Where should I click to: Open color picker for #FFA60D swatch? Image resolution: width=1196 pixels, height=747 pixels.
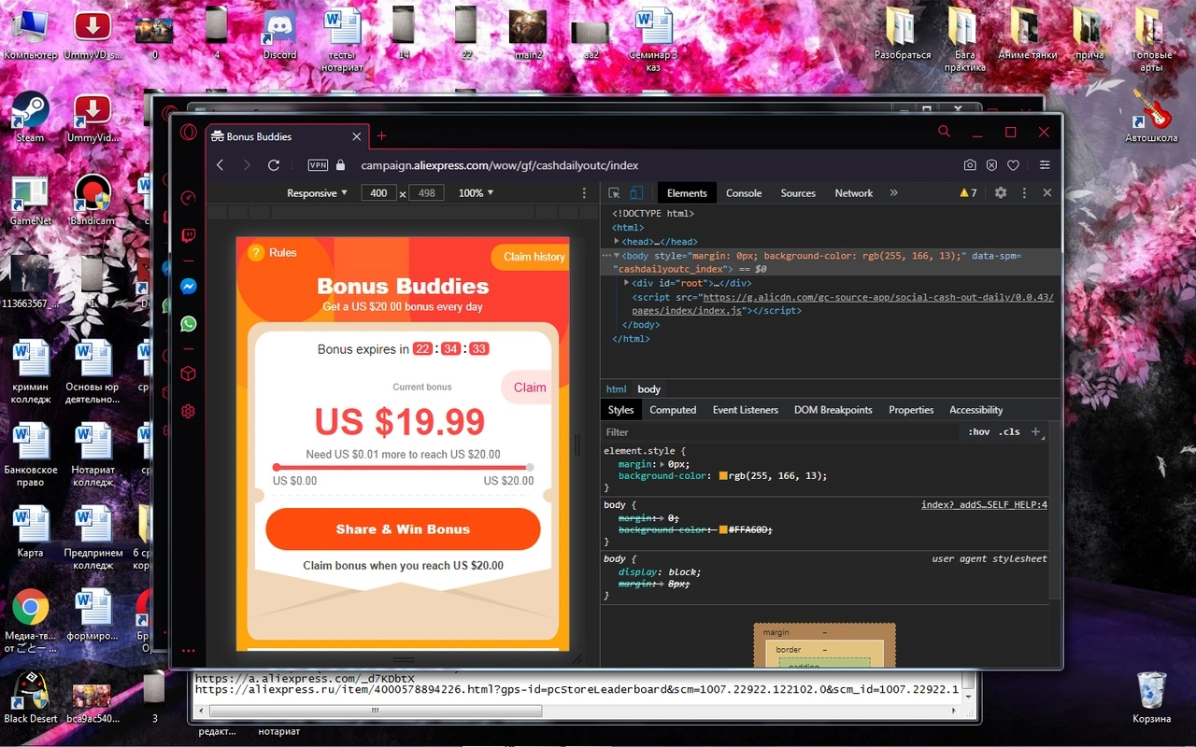(x=723, y=529)
